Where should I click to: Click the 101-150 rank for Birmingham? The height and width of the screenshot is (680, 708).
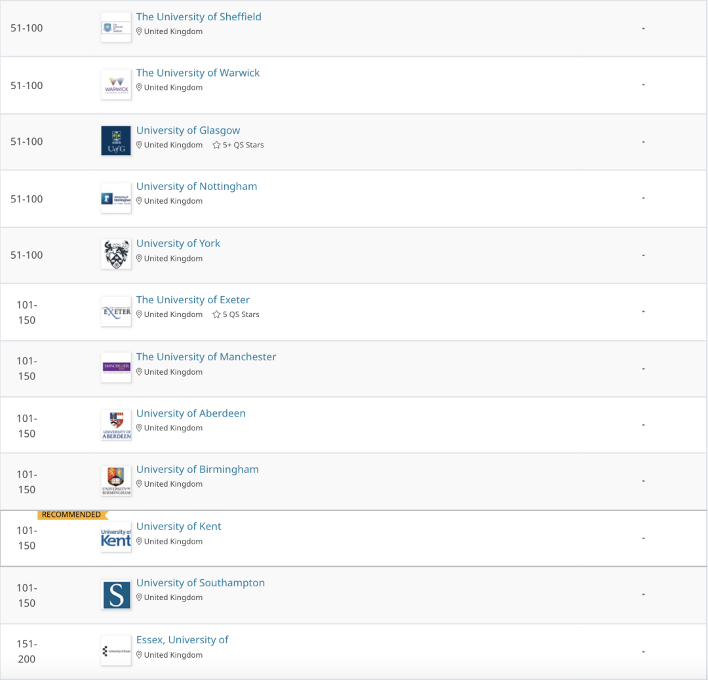point(27,482)
